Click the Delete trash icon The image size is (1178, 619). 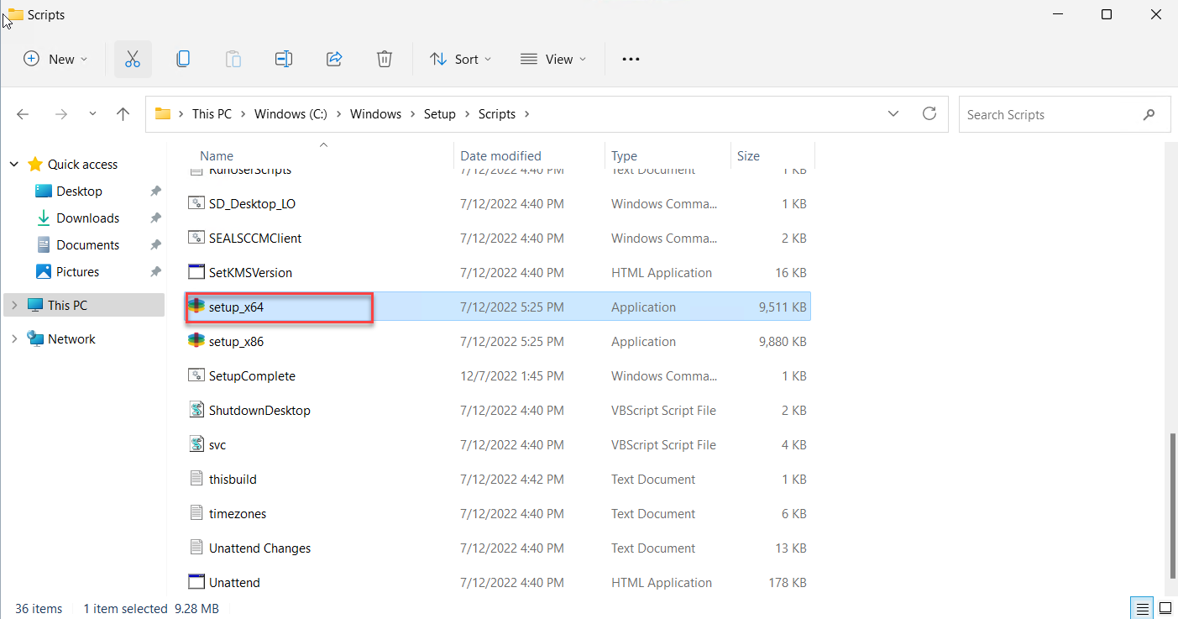click(x=384, y=59)
